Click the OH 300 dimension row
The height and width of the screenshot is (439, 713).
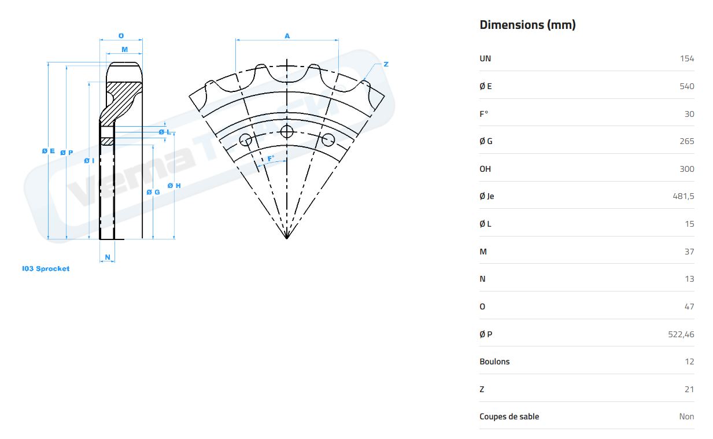pyautogui.click(x=586, y=169)
